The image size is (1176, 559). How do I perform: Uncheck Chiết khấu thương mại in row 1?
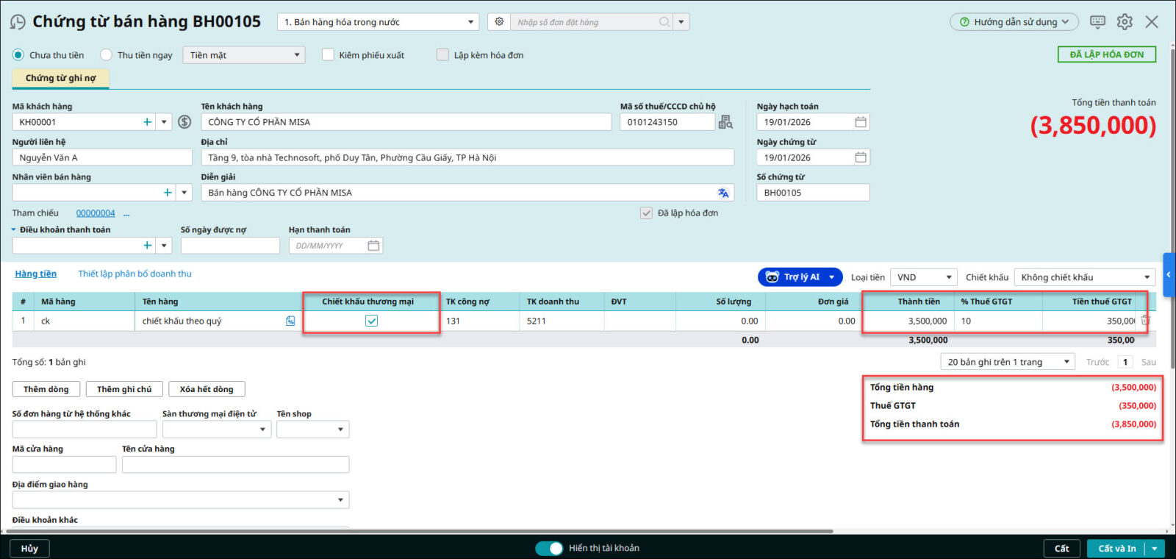[x=371, y=321]
